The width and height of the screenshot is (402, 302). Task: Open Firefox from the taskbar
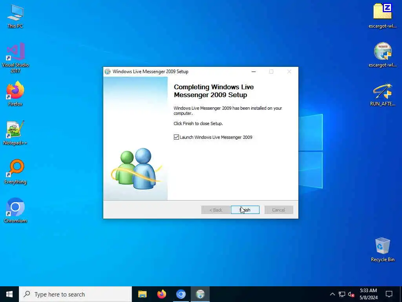(161, 294)
